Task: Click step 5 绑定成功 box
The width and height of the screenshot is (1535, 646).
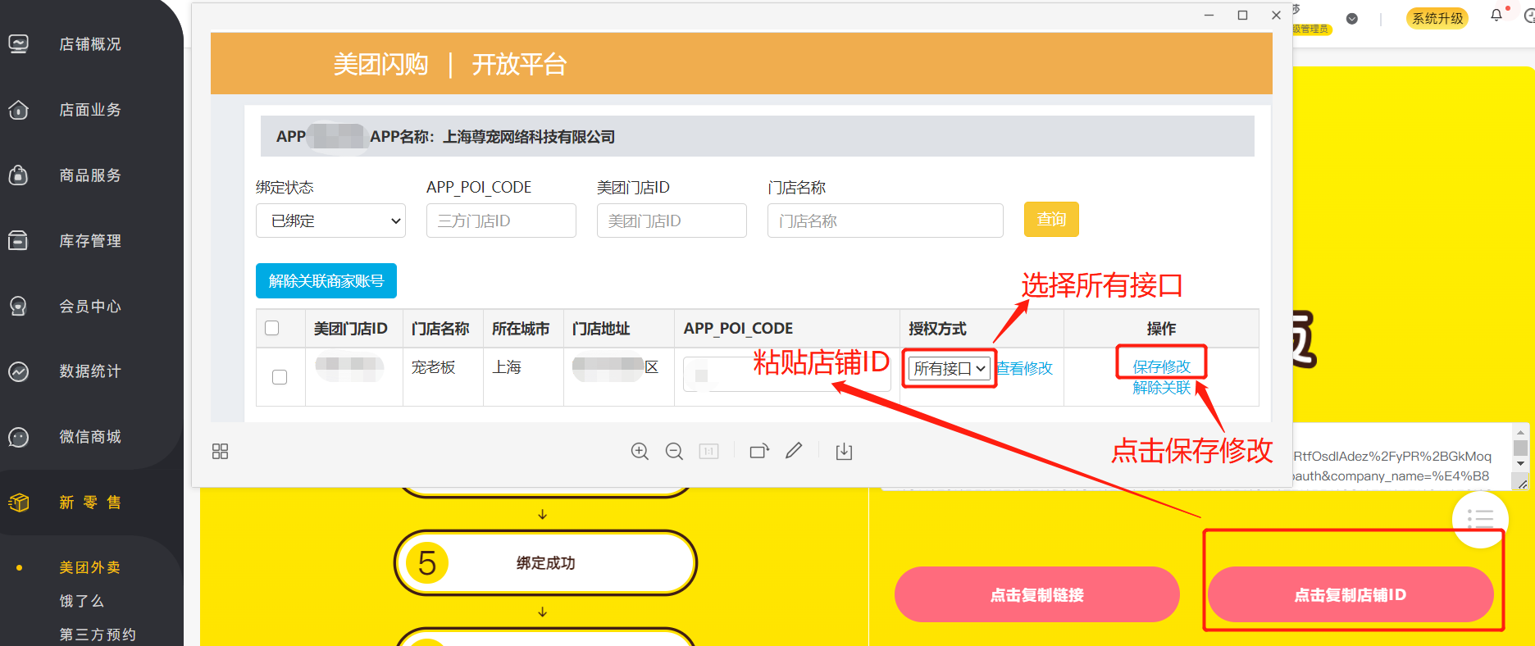Action: [x=545, y=563]
